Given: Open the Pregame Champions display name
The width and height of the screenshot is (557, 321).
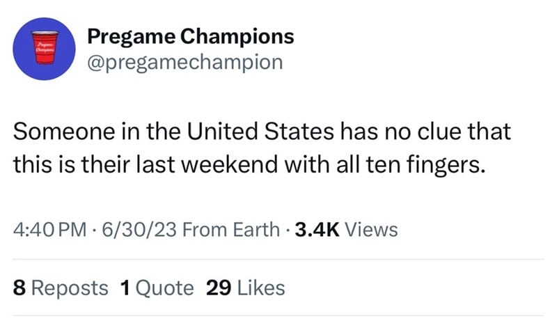Looking at the screenshot, I should [191, 36].
